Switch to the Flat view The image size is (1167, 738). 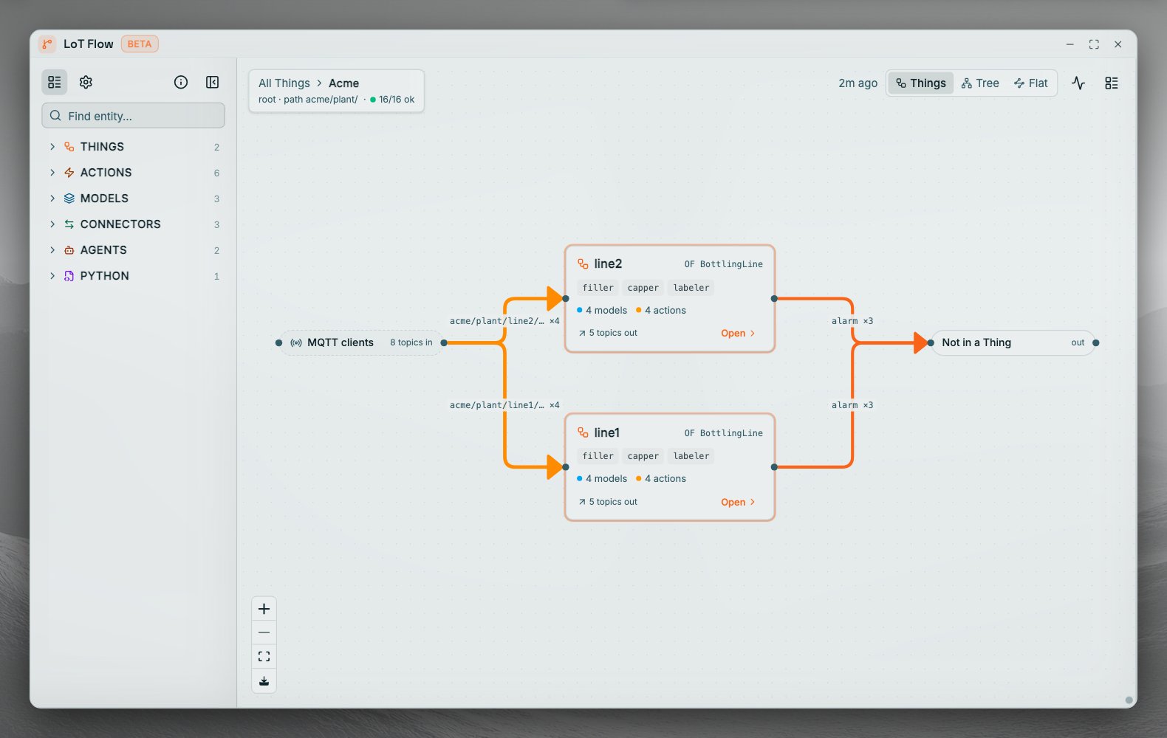pos(1030,83)
